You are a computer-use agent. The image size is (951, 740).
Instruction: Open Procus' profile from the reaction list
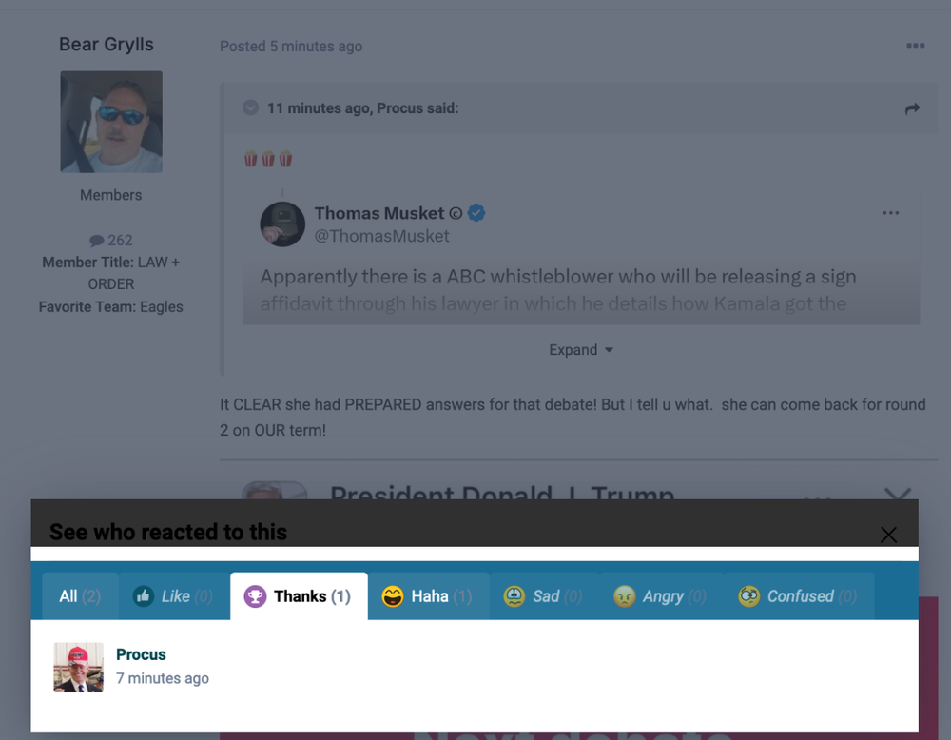(x=141, y=654)
